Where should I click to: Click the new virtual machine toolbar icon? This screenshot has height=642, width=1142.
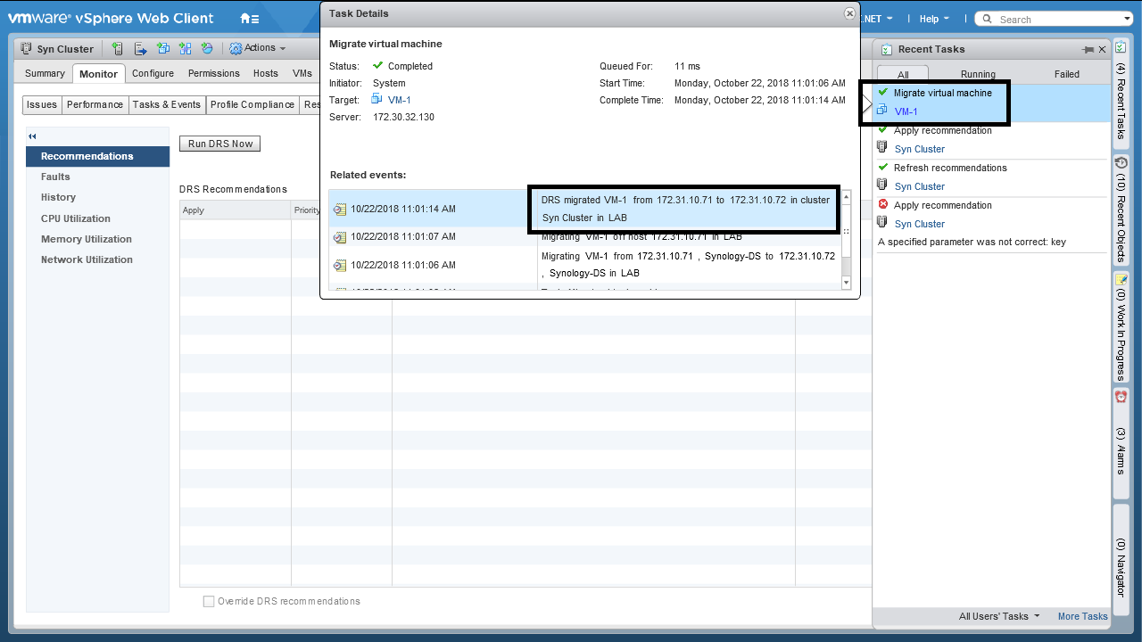tap(163, 49)
